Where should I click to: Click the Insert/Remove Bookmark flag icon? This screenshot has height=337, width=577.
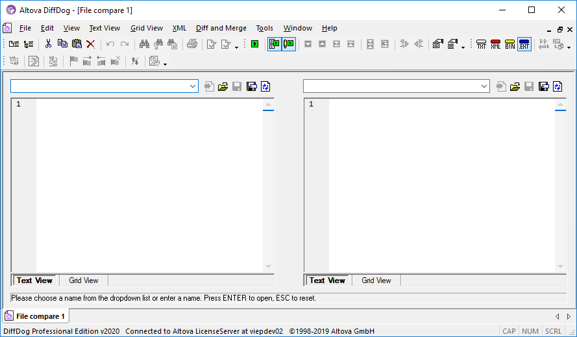click(x=73, y=61)
